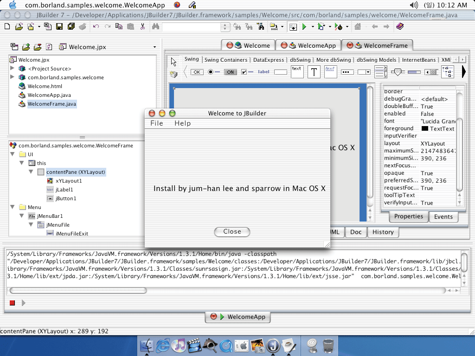Image resolution: width=475 pixels, height=356 pixels.
Task: Click the black foreground color swatch
Action: tap(424, 129)
